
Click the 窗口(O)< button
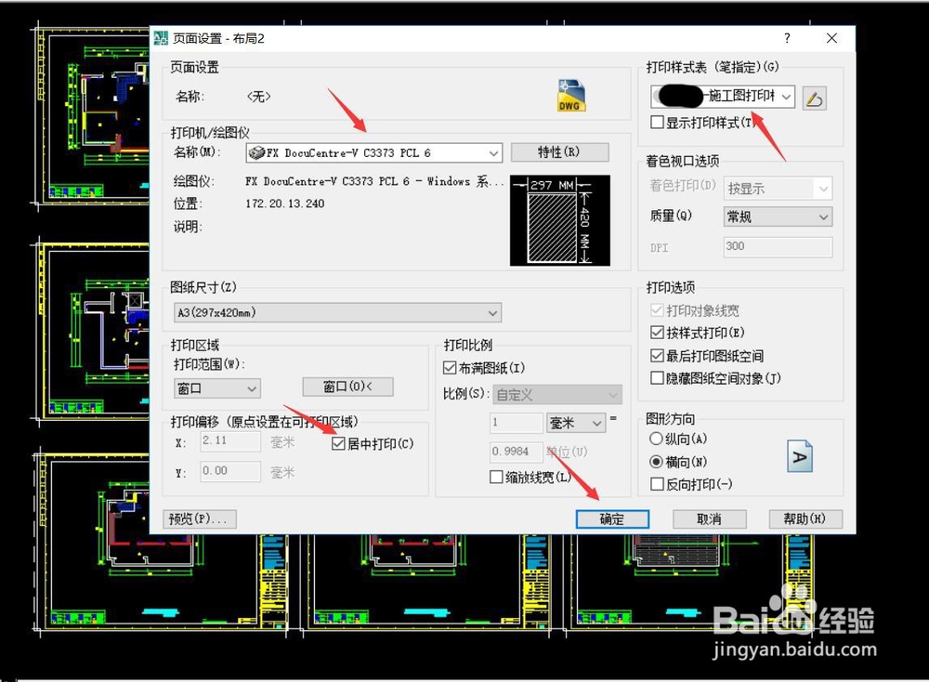click(x=347, y=387)
